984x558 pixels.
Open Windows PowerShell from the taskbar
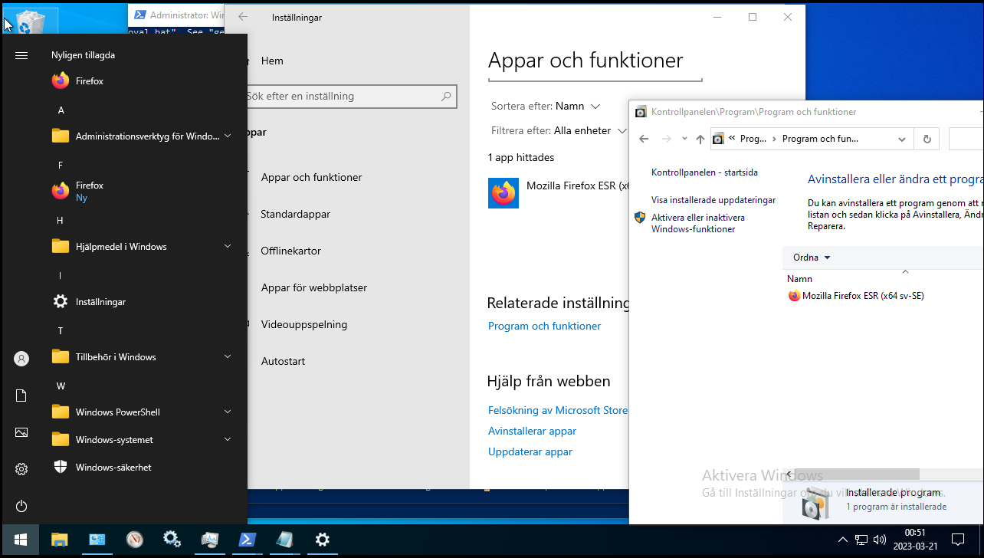[247, 540]
